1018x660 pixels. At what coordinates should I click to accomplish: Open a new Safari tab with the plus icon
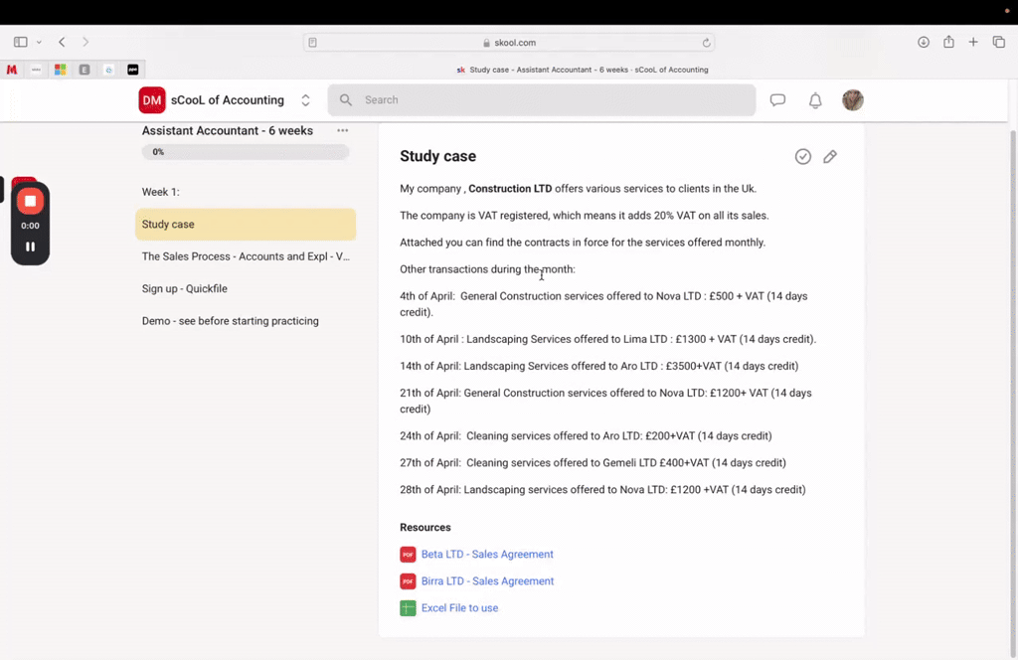coord(973,42)
